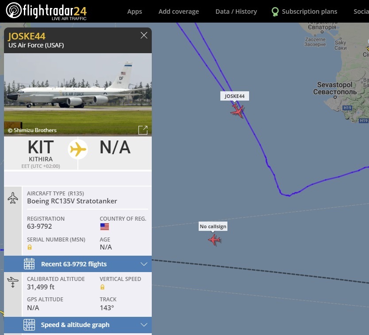Click the JOSKE44 aircraft on map
This screenshot has width=369, height=335.
(238, 110)
